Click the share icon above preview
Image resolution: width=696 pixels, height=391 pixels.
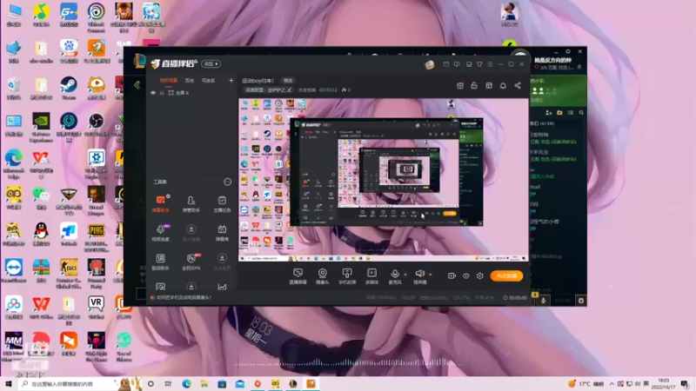(518, 85)
